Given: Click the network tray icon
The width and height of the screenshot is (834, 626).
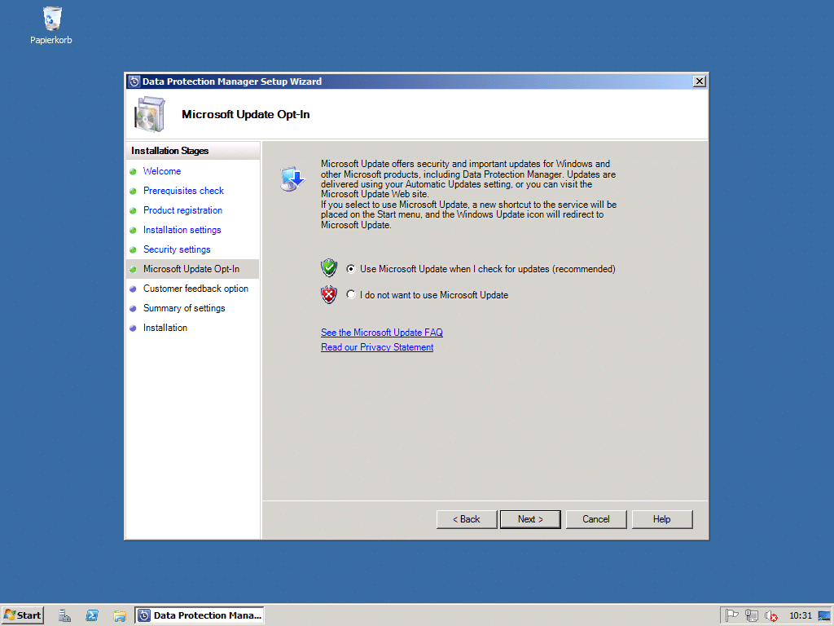Looking at the screenshot, I should 752,615.
